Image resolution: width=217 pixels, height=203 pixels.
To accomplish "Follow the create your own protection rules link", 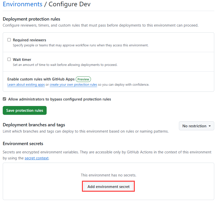I will click(73, 85).
